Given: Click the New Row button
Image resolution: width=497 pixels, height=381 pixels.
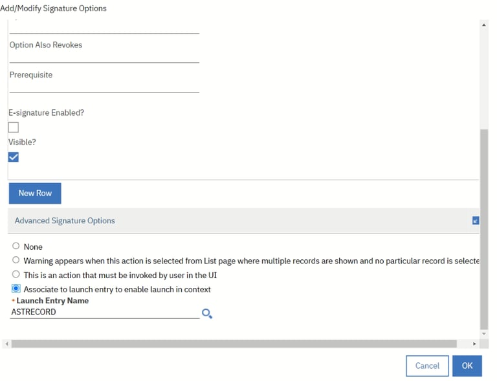Looking at the screenshot, I should 35,193.
